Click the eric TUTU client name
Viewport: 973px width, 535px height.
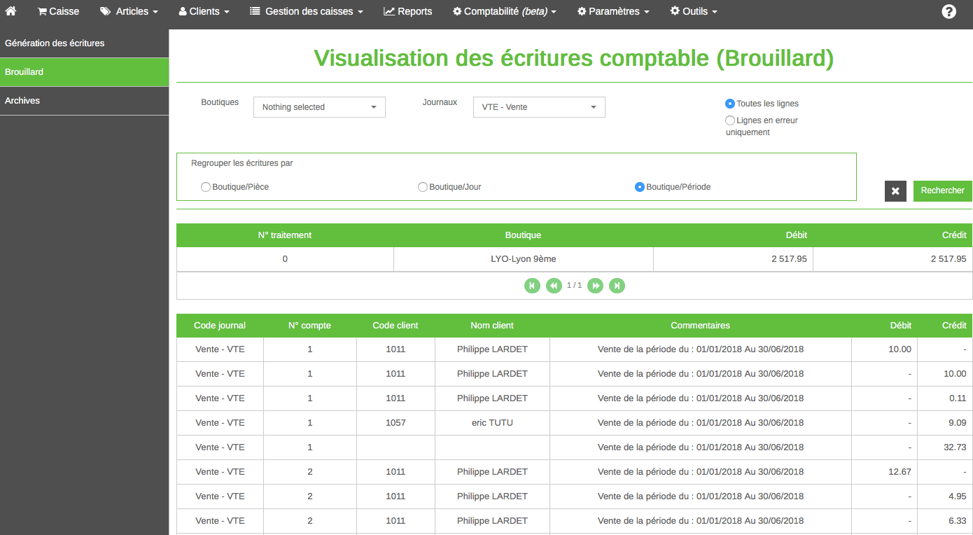[x=492, y=423]
